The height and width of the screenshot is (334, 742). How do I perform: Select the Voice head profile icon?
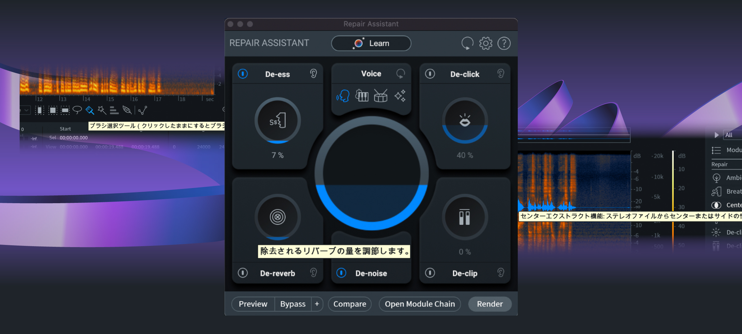tap(343, 96)
